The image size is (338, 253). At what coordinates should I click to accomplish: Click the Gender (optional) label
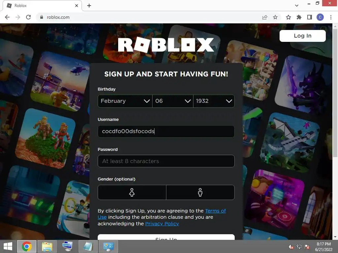coord(117,179)
